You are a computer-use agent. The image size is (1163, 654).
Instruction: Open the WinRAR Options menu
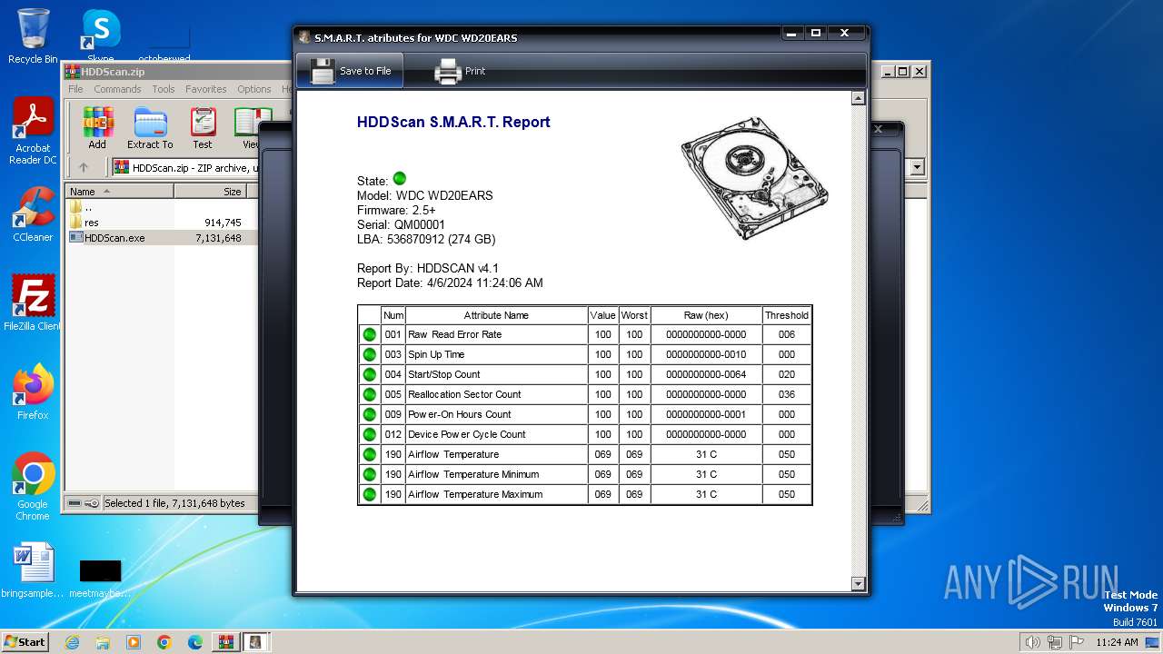[254, 89]
